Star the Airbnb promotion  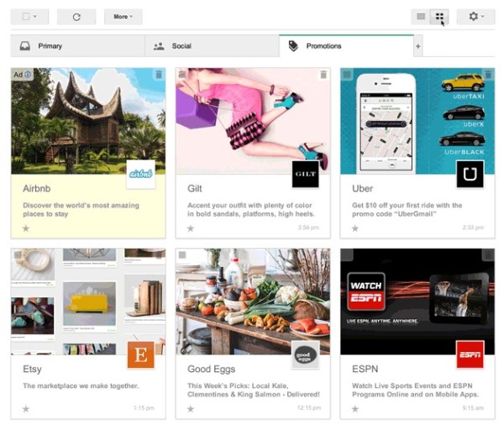(26, 228)
